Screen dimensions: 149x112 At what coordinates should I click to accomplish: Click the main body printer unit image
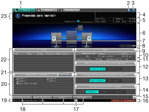(x=71, y=37)
